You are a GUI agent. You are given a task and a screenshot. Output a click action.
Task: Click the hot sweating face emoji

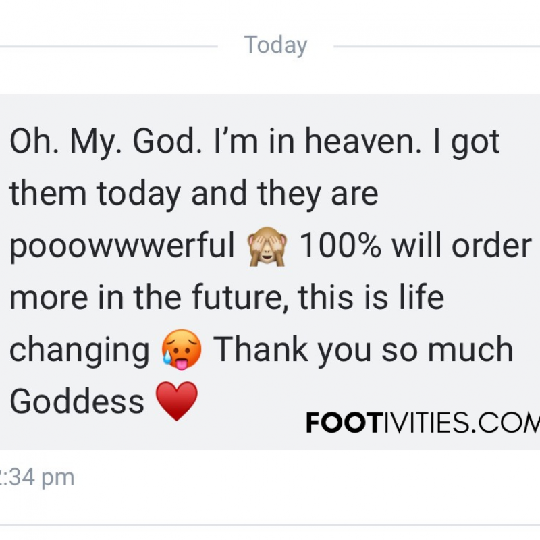(x=182, y=350)
